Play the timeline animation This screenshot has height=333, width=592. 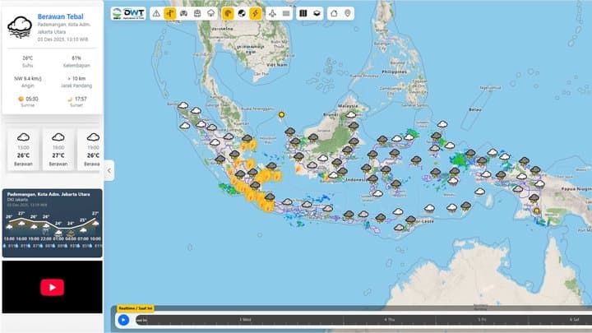click(x=123, y=320)
